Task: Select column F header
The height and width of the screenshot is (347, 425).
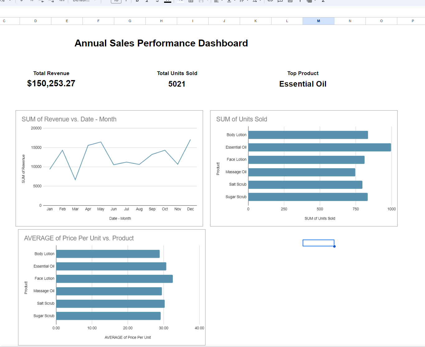Action: coord(98,21)
